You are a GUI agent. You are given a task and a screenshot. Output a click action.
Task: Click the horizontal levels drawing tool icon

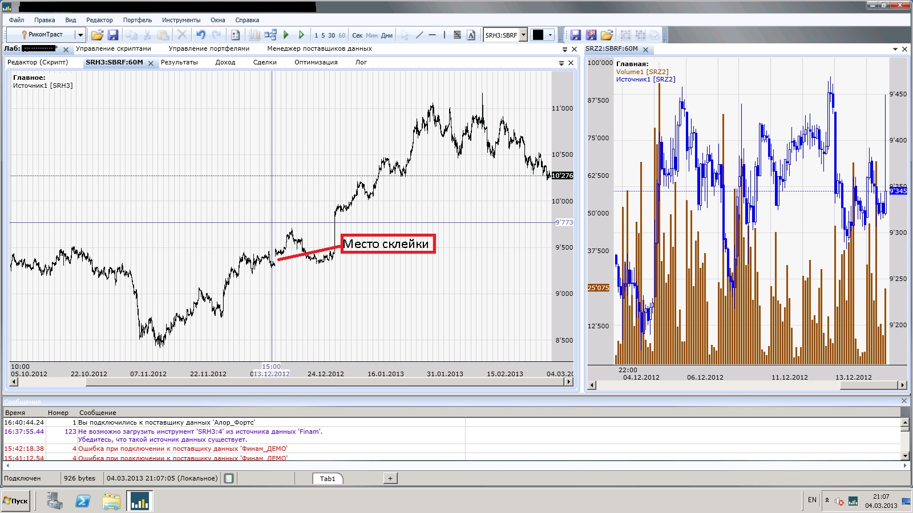(x=457, y=35)
